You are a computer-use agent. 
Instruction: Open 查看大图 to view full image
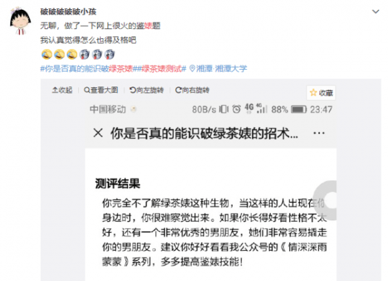101,90
